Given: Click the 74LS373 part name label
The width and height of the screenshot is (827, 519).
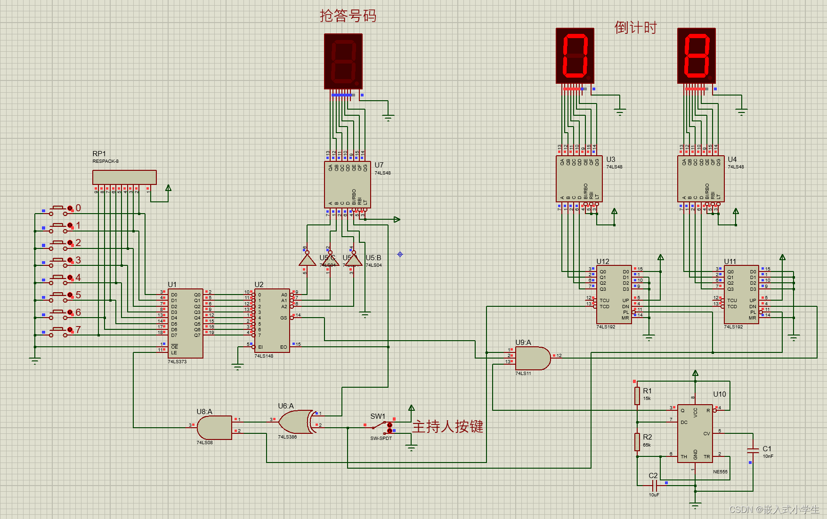Looking at the screenshot, I should coord(177,361).
